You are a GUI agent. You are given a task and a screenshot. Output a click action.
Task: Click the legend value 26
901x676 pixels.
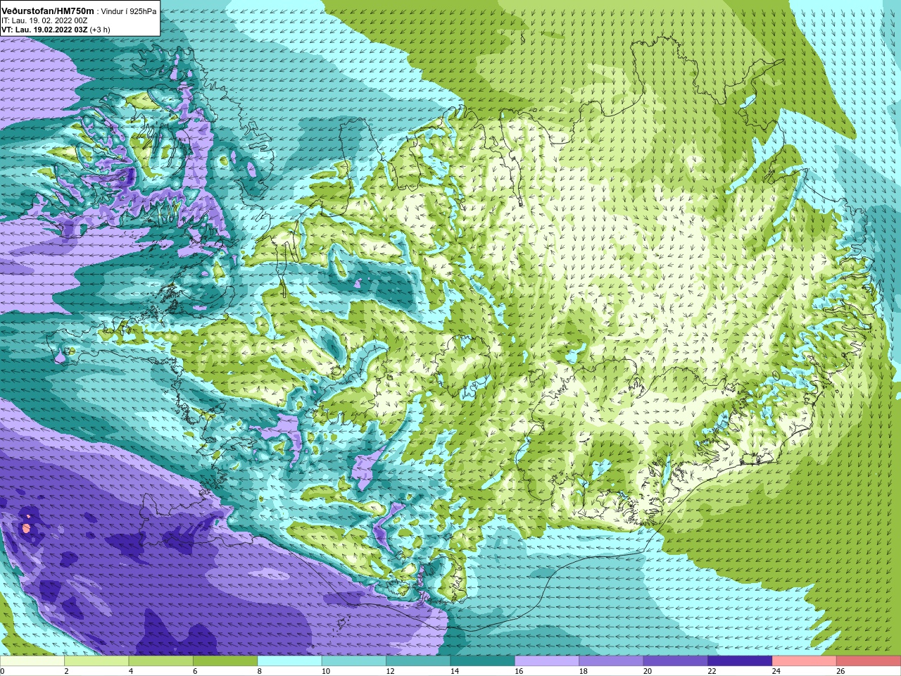pyautogui.click(x=840, y=671)
